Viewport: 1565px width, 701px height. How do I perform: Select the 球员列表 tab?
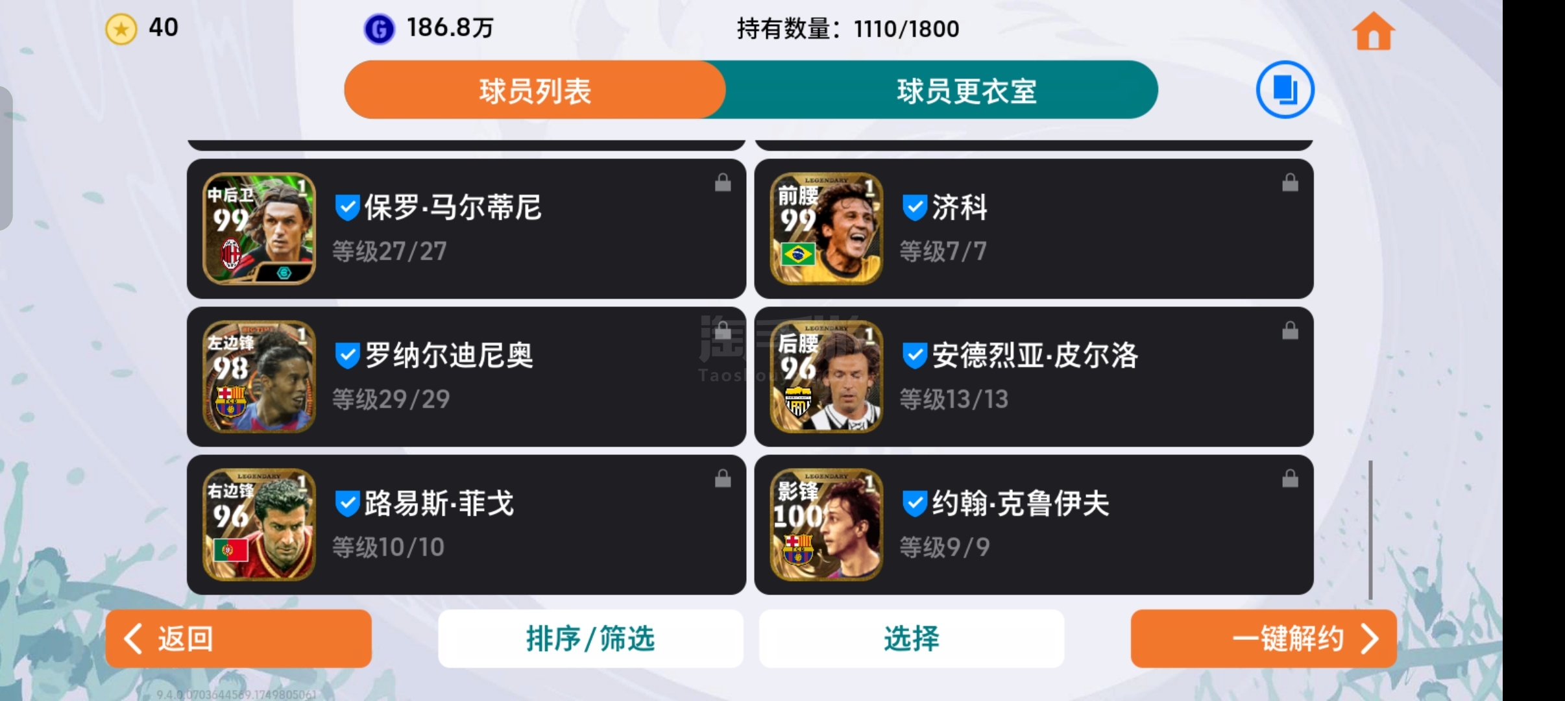point(535,90)
